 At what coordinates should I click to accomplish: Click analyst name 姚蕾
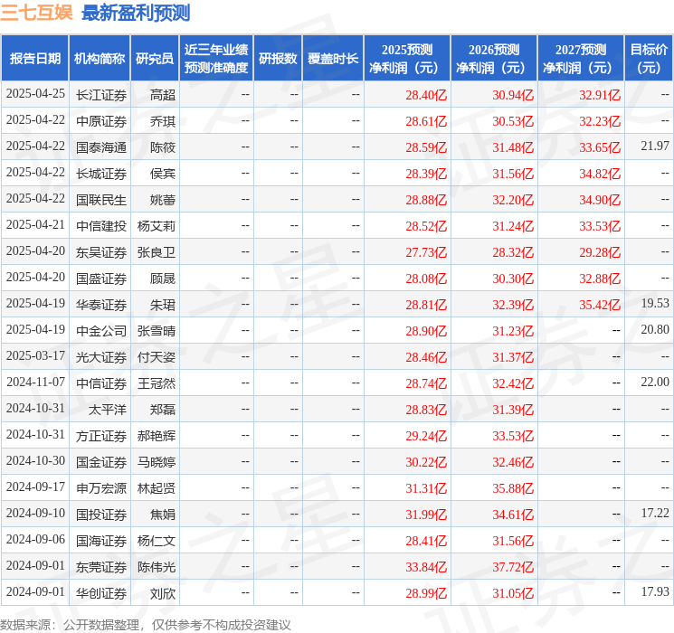[x=163, y=200]
